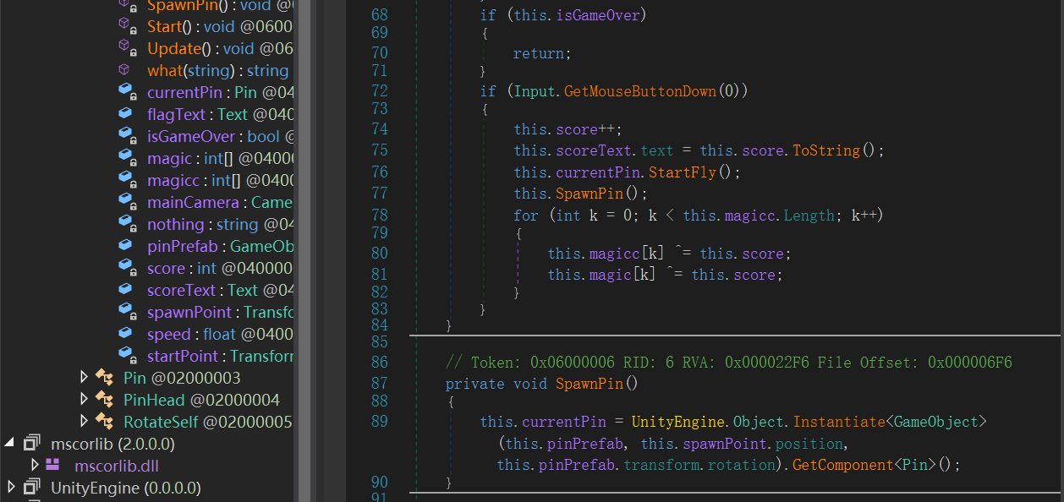This screenshot has height=502, width=1064.
Task: Expand the Pin class node
Action: (x=84, y=377)
